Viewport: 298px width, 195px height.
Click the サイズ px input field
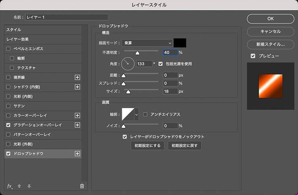tap(170, 91)
